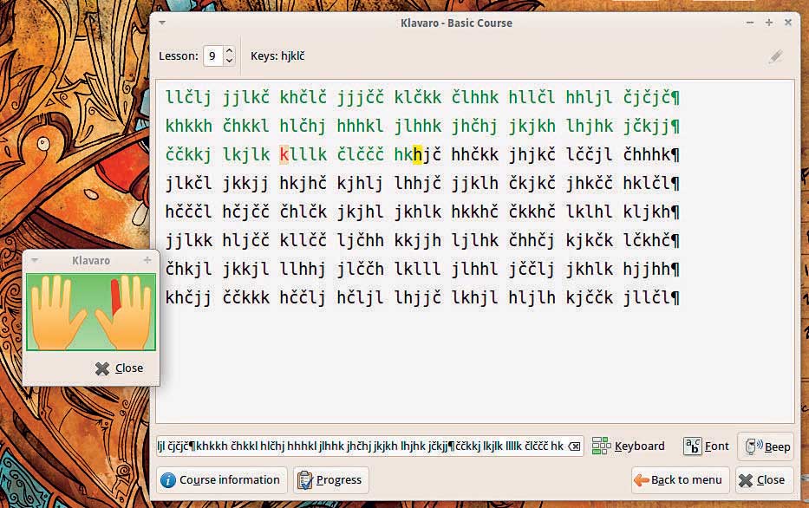The height and width of the screenshot is (508, 809).
Task: Open the window menu arrow in Klavaro title bar
Action: [162, 23]
